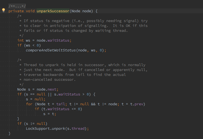This screenshot has height=139, width=203.
Task: Click the yellow lightbulb intention icon
Action: click(x=4, y=10)
